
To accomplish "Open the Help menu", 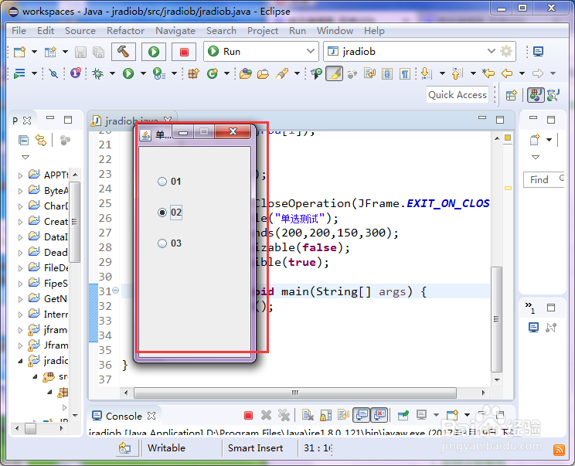I will (374, 31).
